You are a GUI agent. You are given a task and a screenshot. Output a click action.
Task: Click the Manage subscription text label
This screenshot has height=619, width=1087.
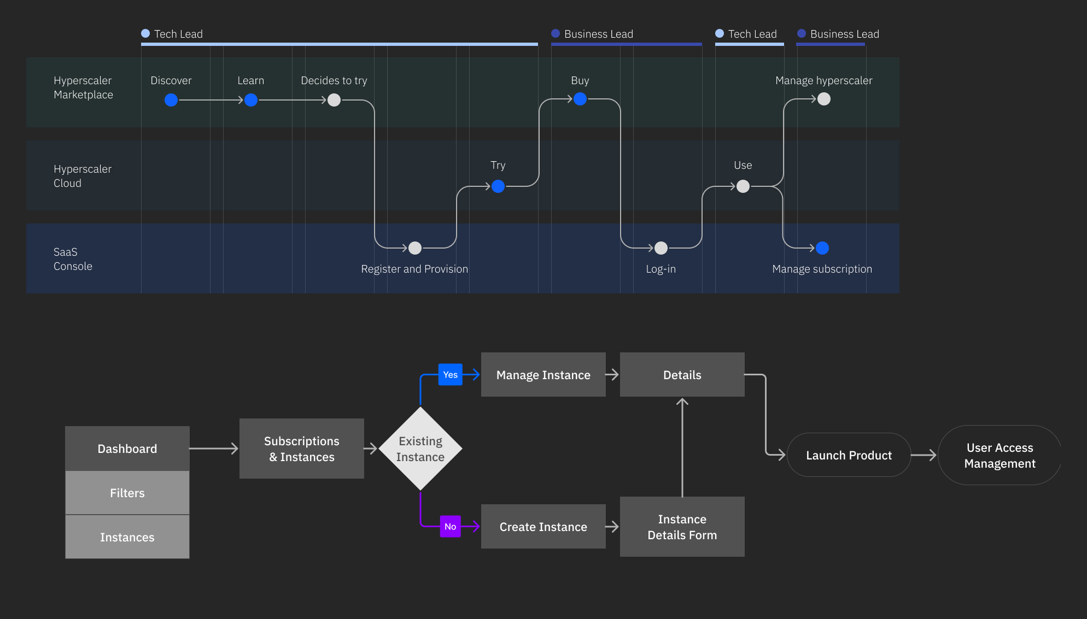coord(822,269)
